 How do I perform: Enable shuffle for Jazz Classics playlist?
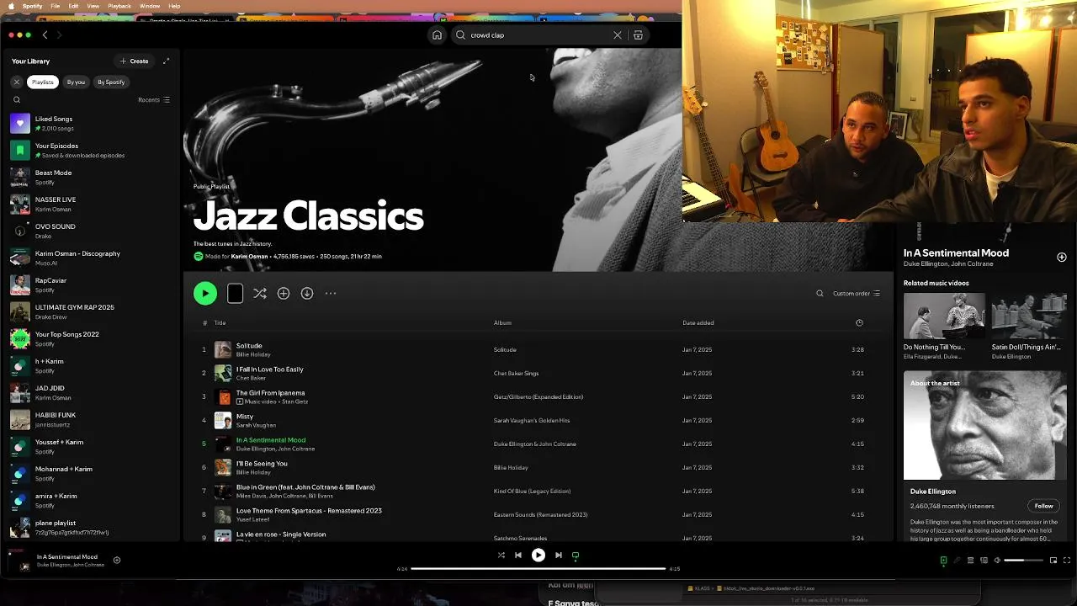point(260,293)
